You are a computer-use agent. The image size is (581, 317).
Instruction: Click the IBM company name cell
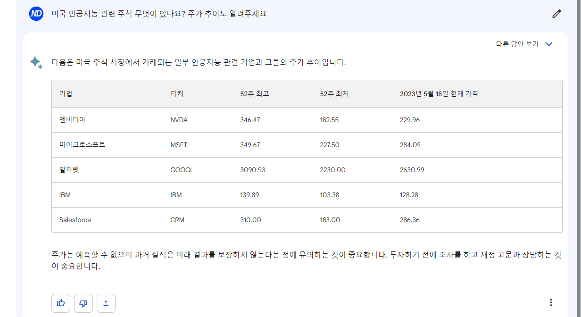pyautogui.click(x=65, y=195)
